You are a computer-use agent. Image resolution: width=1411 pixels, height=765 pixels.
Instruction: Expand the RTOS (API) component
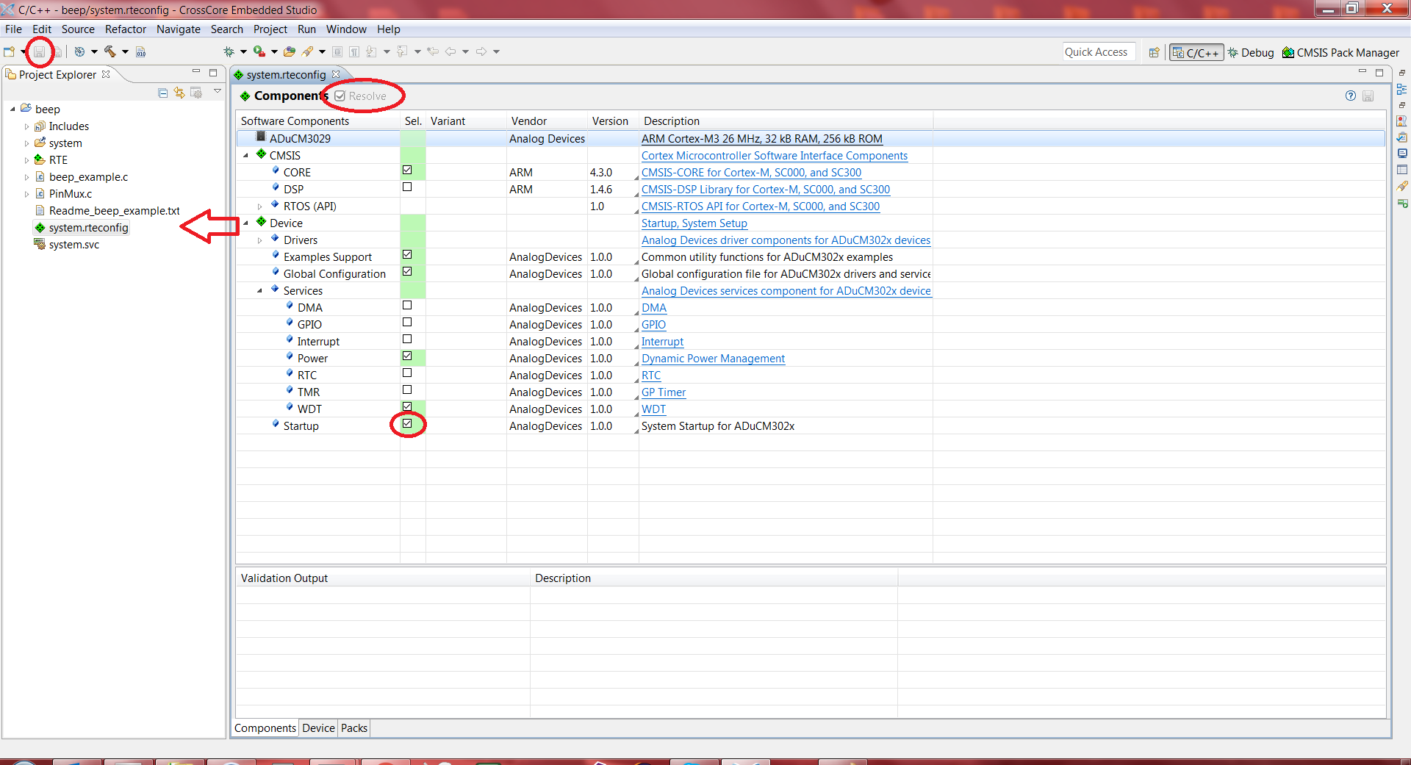point(260,206)
